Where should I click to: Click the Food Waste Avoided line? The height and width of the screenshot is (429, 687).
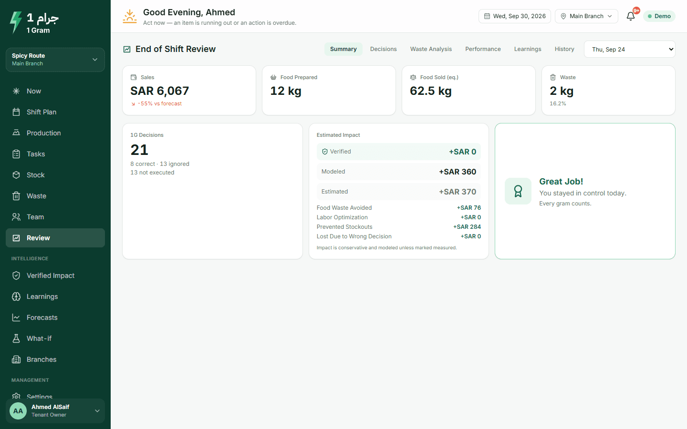(x=399, y=208)
